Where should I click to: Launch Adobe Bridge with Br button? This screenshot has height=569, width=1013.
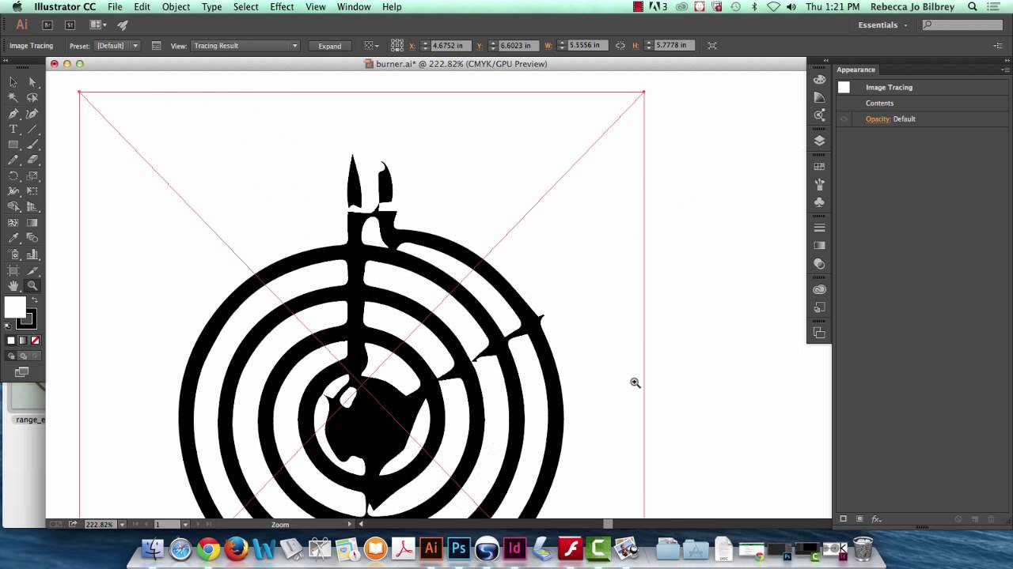47,25
